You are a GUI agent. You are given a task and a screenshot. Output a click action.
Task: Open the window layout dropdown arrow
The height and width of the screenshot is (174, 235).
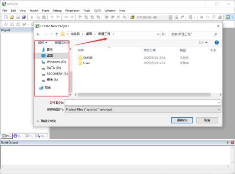(232, 17)
